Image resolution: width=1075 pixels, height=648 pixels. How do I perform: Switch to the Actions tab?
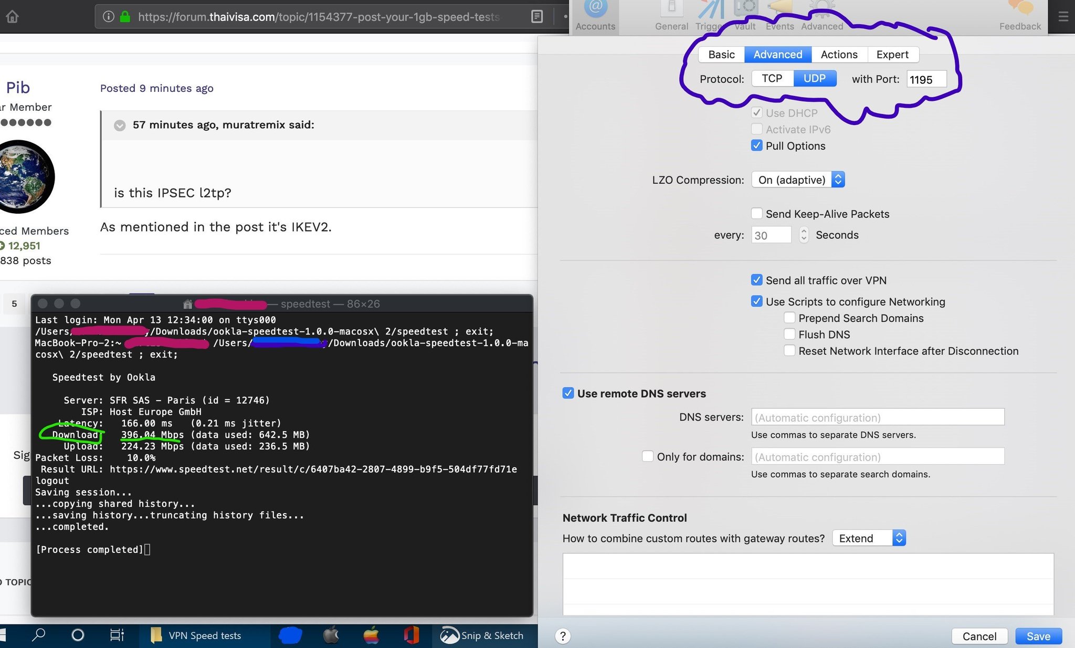point(839,54)
